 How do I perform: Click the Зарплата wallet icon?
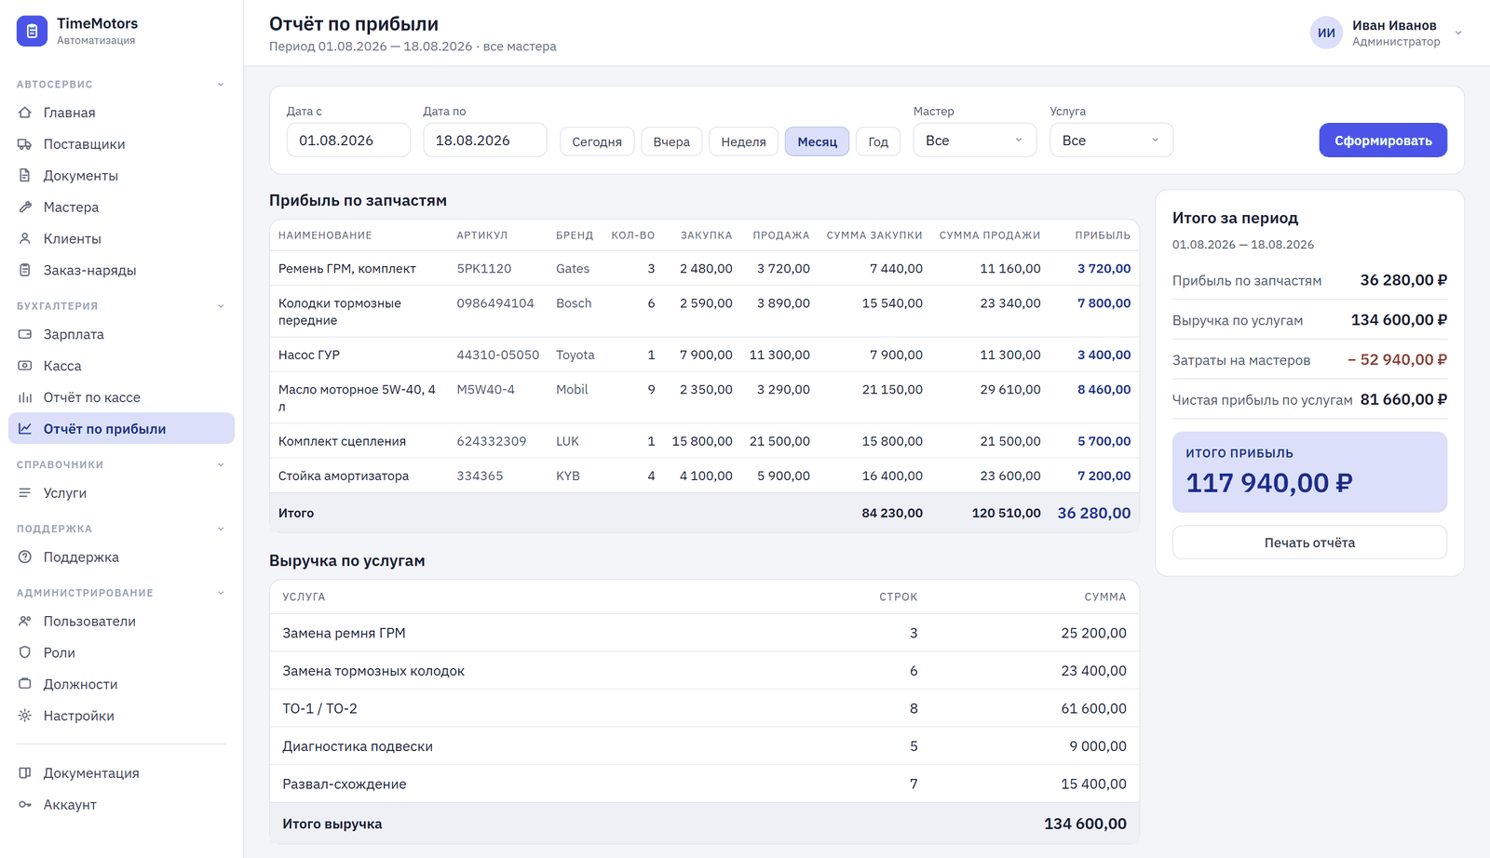pos(25,334)
